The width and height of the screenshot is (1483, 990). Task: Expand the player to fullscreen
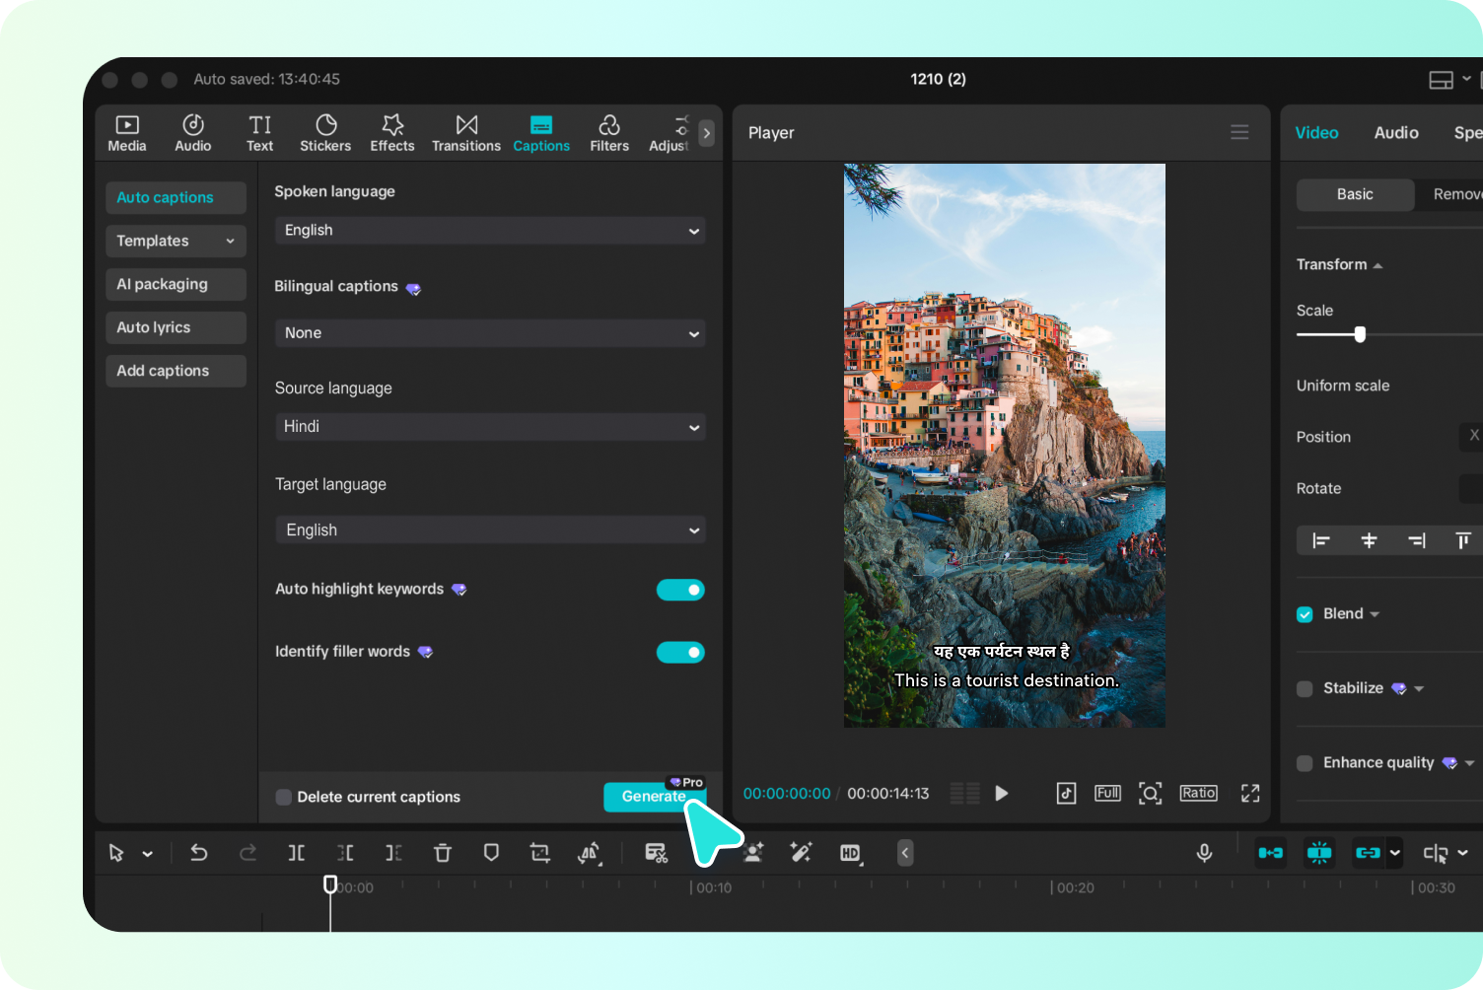coord(1250,793)
